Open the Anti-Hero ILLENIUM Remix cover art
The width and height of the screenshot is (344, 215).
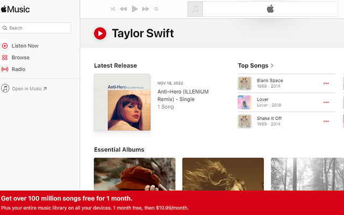[x=122, y=102]
